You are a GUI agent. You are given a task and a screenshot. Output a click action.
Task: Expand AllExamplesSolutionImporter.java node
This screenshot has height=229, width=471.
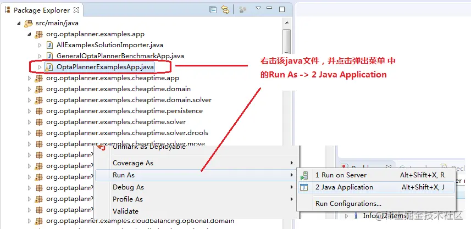(40, 46)
